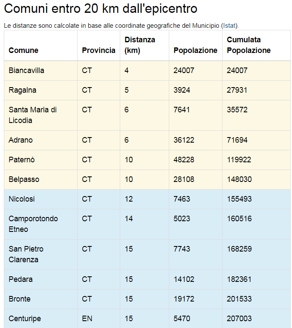This screenshot has width=292, height=328.
Task: Select the Biancavilla comune cell
Action: pos(26,70)
